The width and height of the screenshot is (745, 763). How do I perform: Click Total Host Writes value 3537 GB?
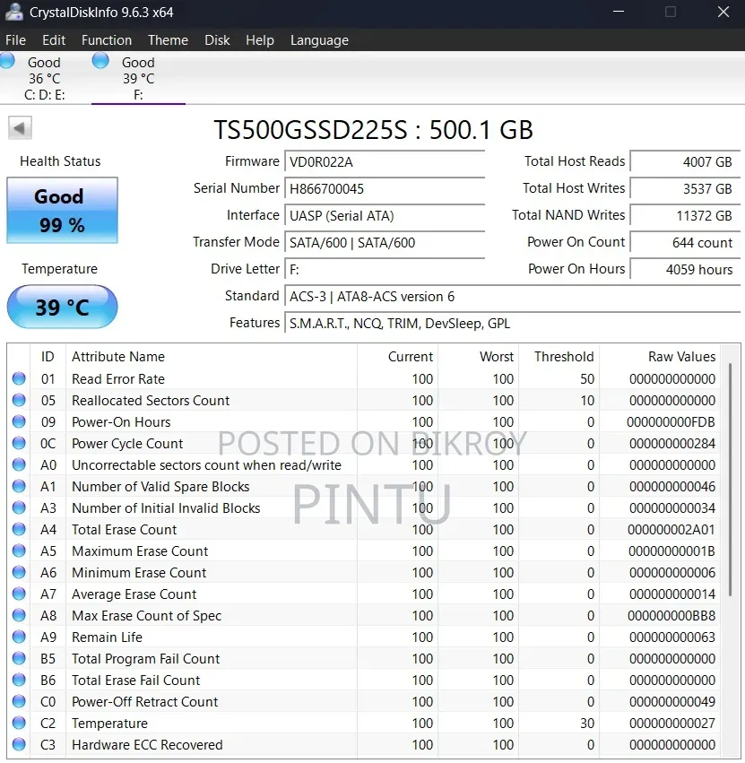(x=685, y=188)
